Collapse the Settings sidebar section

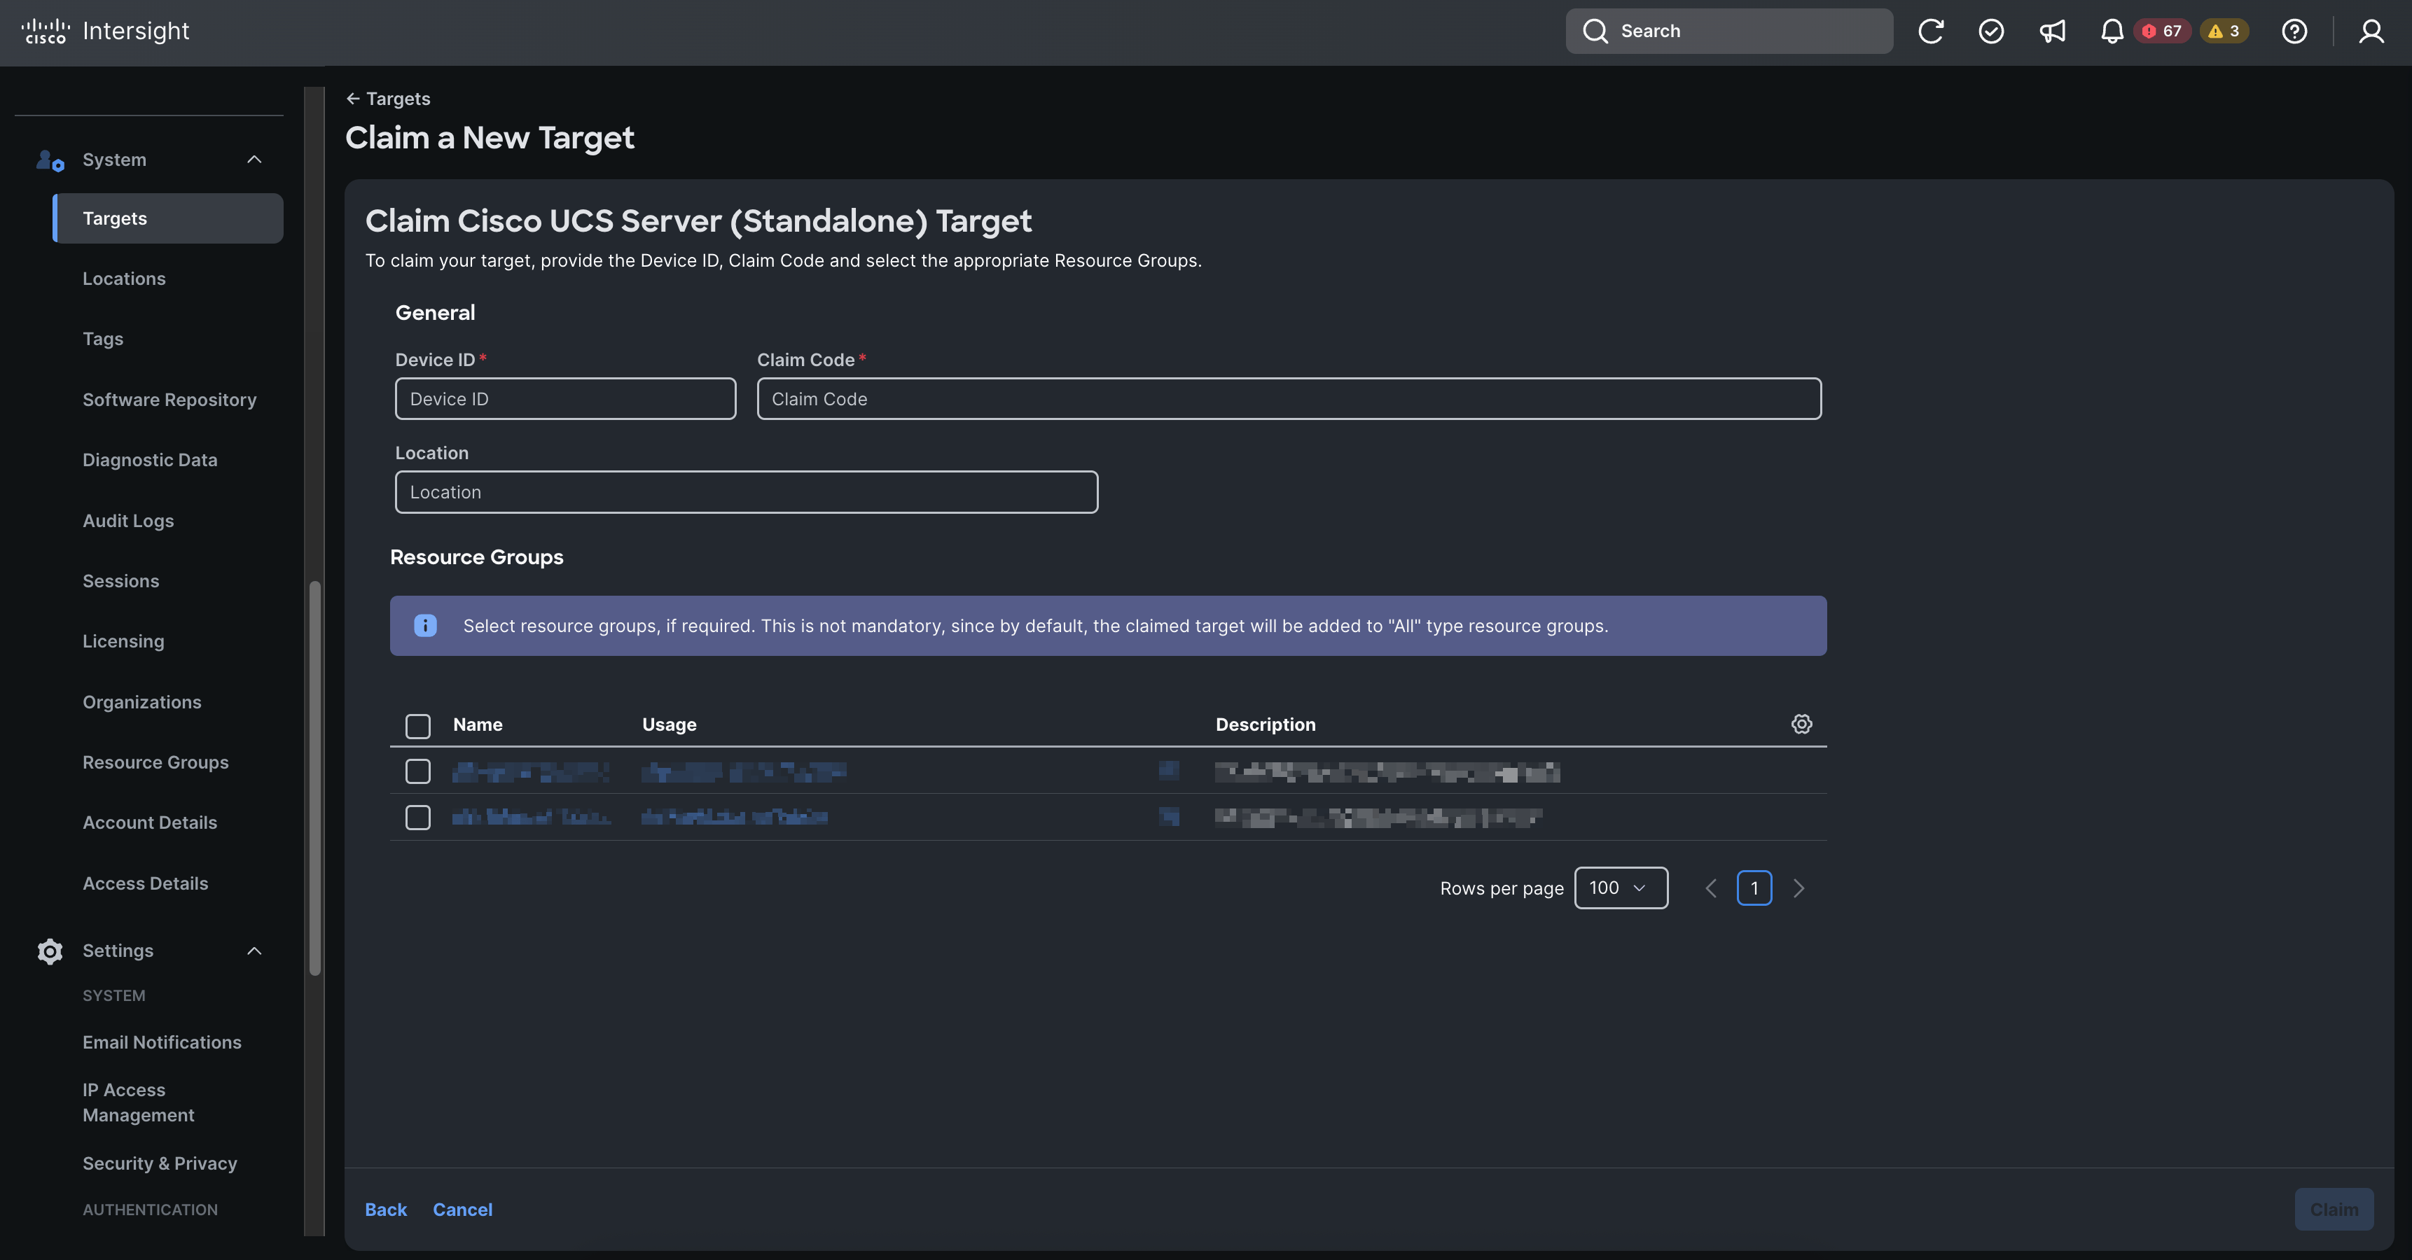[254, 951]
